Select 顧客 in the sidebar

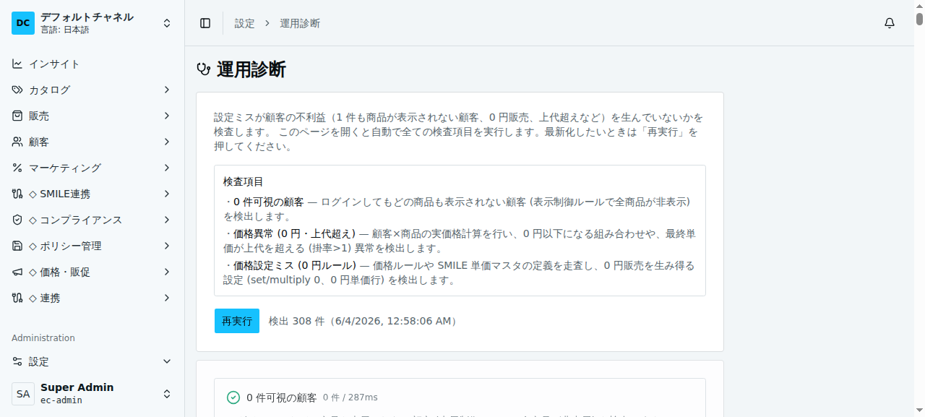[92, 142]
